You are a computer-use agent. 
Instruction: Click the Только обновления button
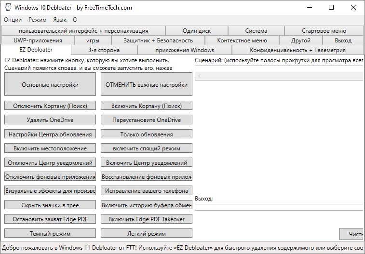coord(147,134)
